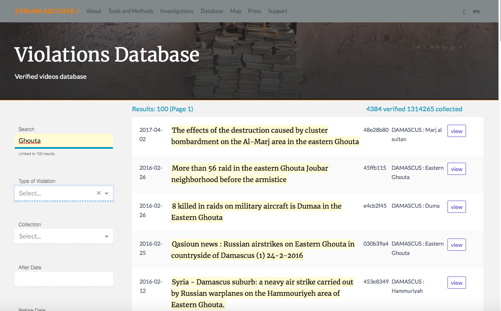Navigate to the Investigations page
Image resolution: width=501 pixels, height=311 pixels.
tap(177, 11)
